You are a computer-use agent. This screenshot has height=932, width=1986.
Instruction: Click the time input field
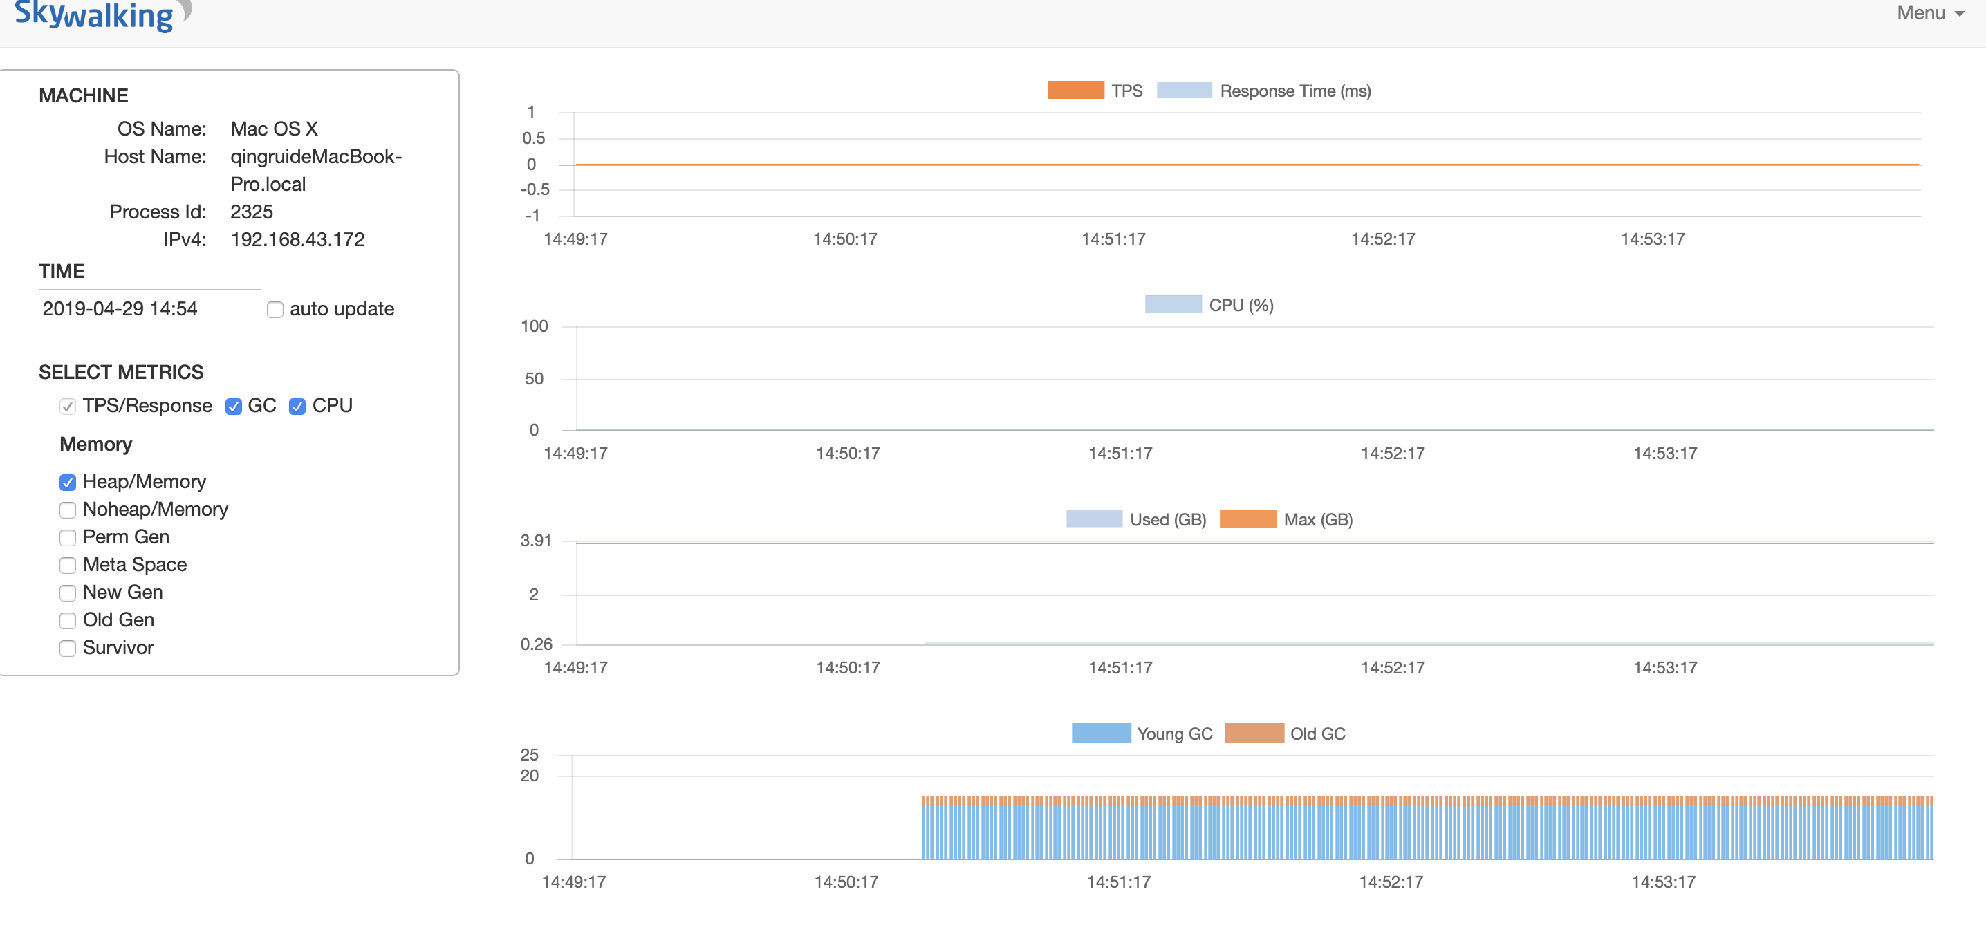(149, 308)
